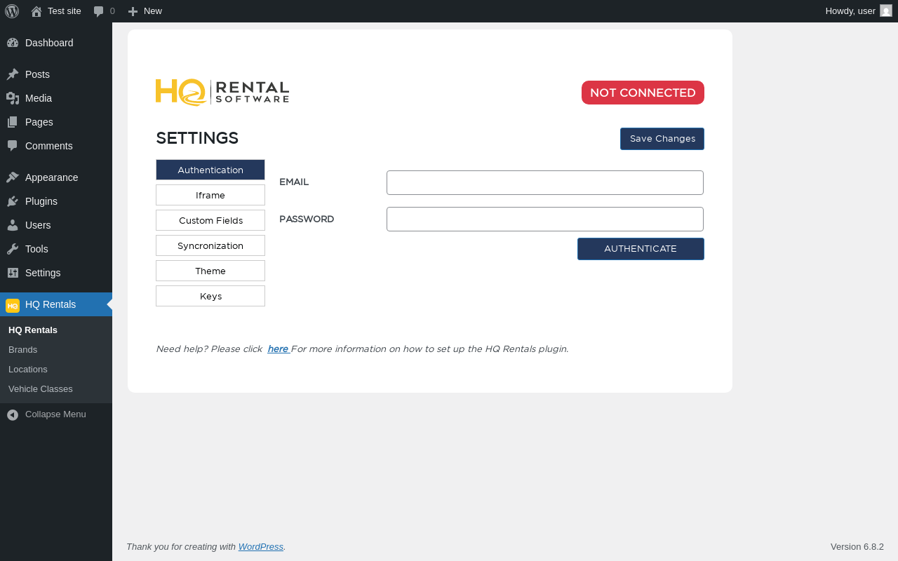Open Dashboard in the sidebar menu
Viewport: 898px width, 561px height.
pyautogui.click(x=56, y=43)
